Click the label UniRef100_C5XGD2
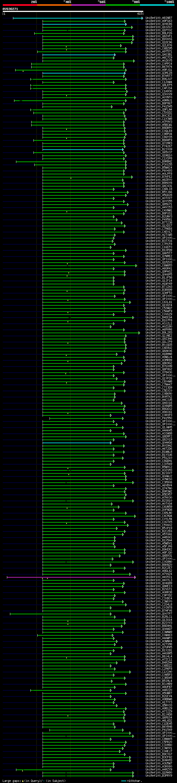177x783 pixels. pos(158,112)
